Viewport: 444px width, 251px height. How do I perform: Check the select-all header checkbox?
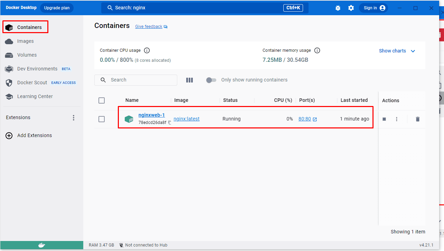[x=102, y=100]
